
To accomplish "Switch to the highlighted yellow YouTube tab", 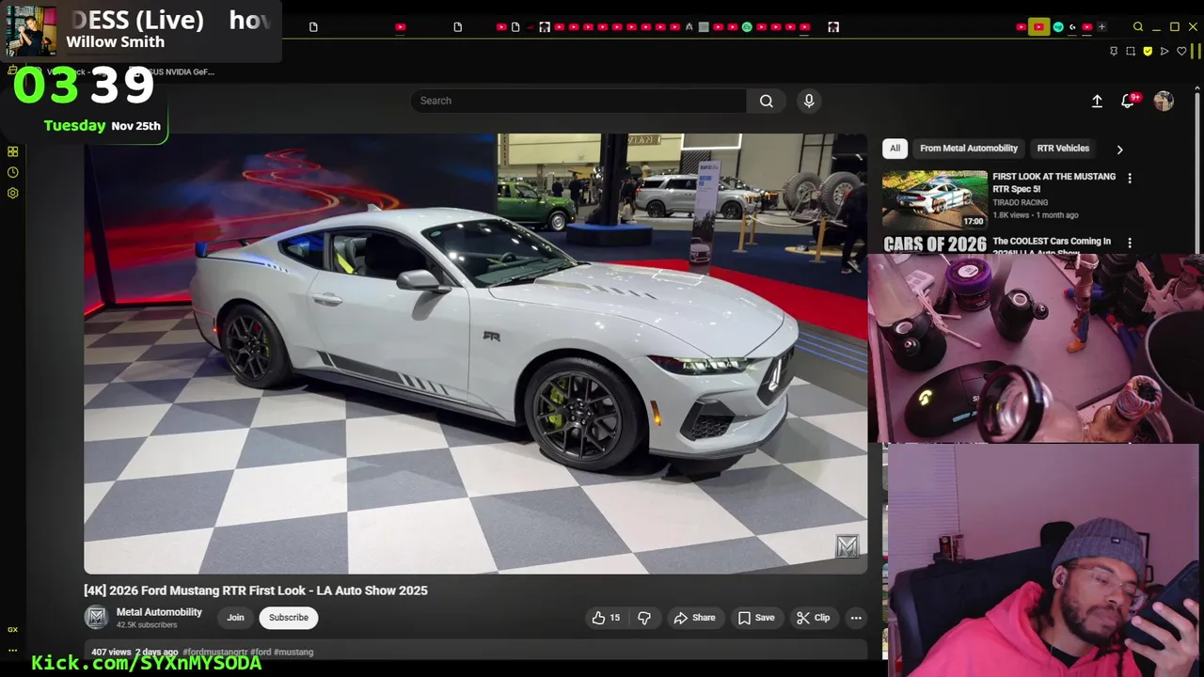I will pyautogui.click(x=1038, y=27).
